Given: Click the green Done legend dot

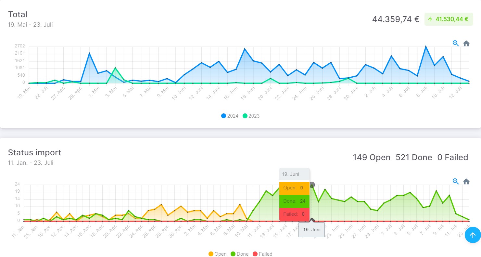Looking at the screenshot, I should (233, 254).
